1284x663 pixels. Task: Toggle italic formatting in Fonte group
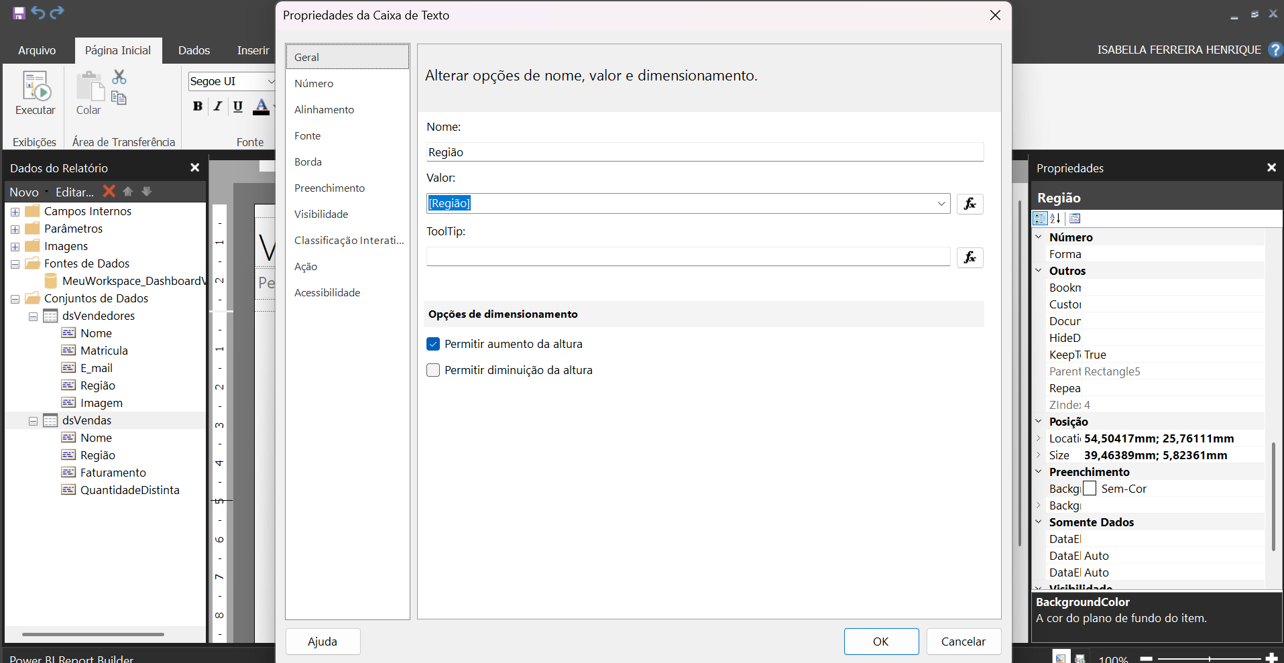[218, 106]
